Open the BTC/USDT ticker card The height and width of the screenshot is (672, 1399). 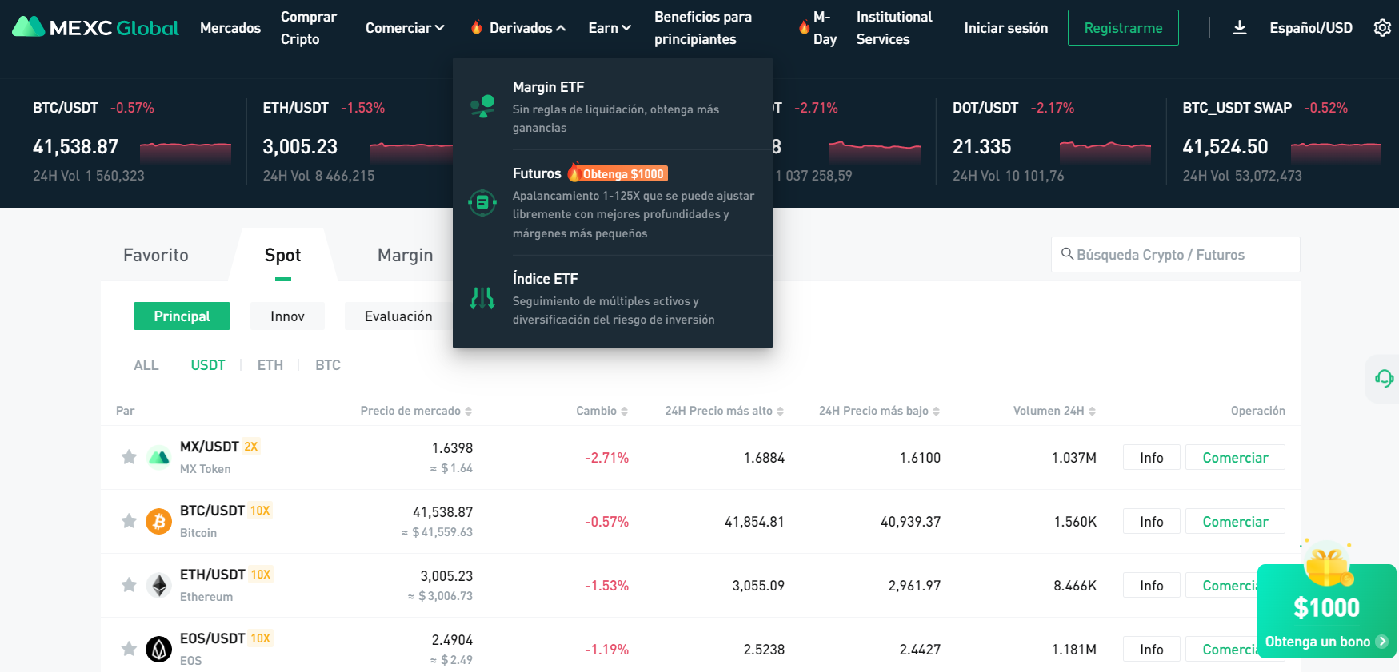[132, 142]
